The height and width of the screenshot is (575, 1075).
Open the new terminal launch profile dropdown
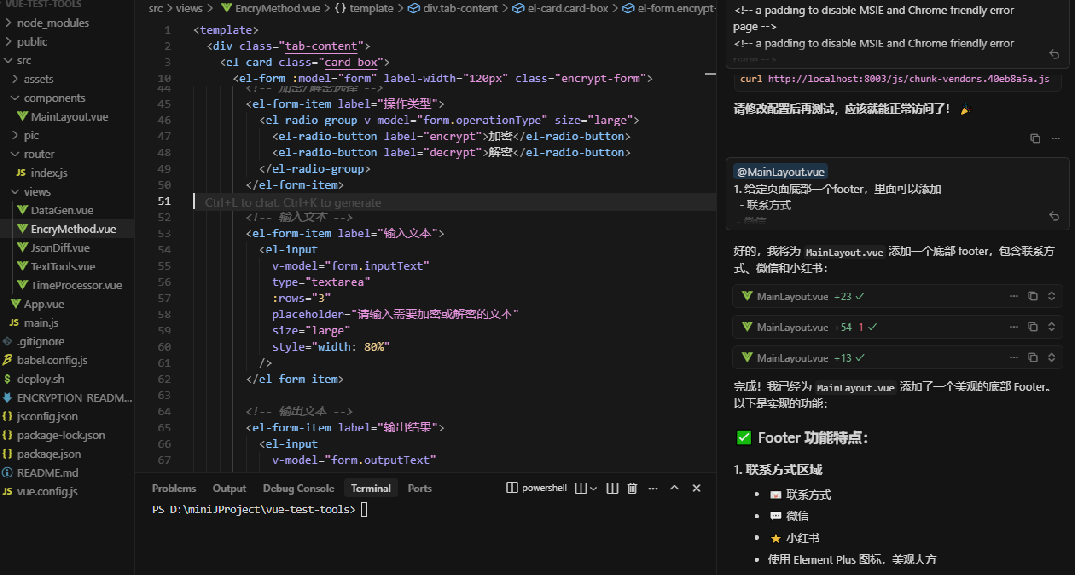tap(593, 488)
